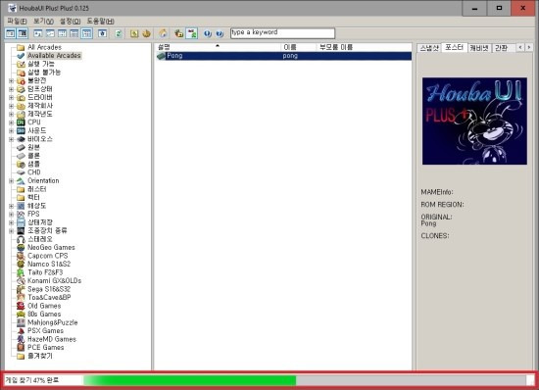Expand the 상태저장 tree node

point(12,222)
